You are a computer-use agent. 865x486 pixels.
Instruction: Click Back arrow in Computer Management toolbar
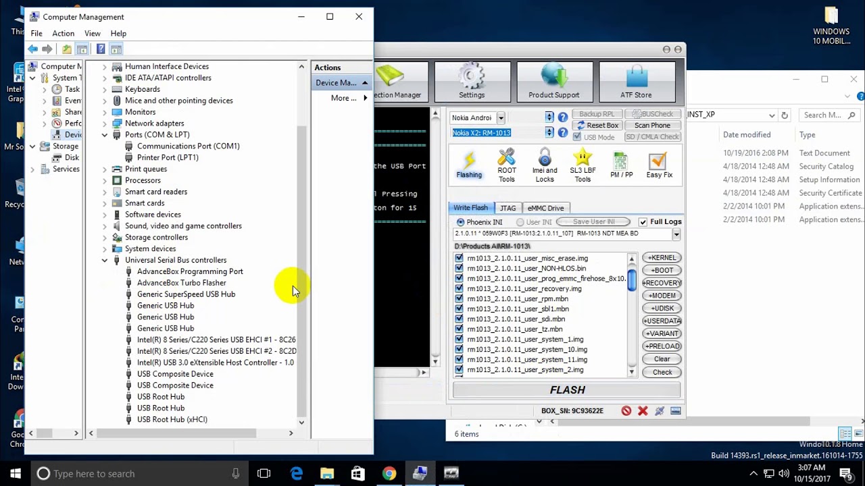pos(32,49)
